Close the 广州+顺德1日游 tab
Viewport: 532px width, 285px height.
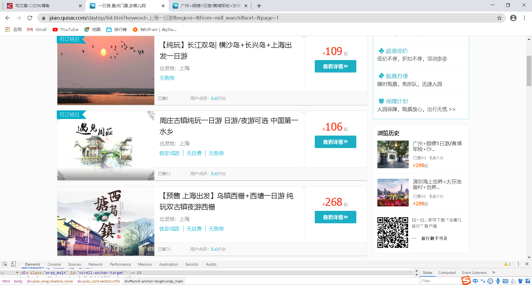point(246,6)
